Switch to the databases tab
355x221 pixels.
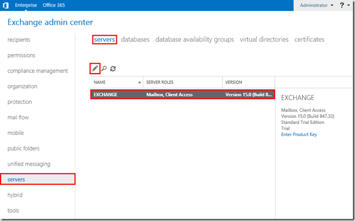tap(135, 39)
